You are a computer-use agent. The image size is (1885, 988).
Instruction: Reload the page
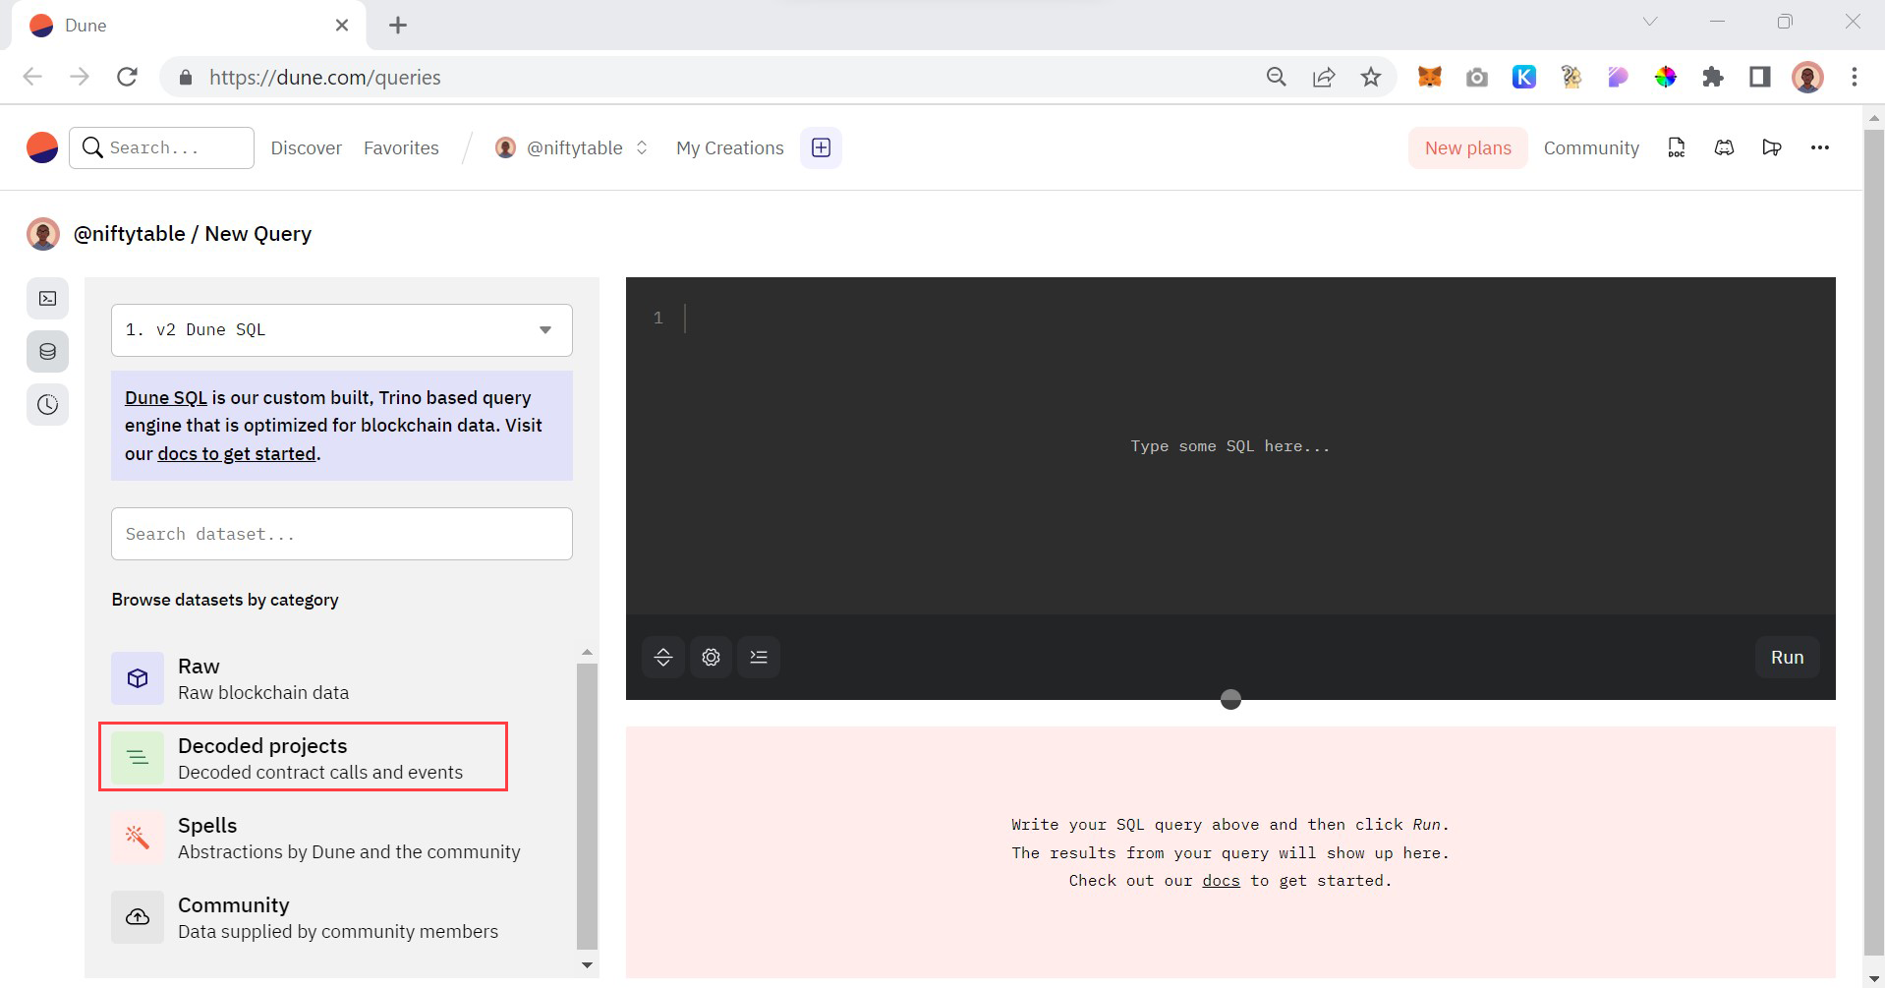127,77
